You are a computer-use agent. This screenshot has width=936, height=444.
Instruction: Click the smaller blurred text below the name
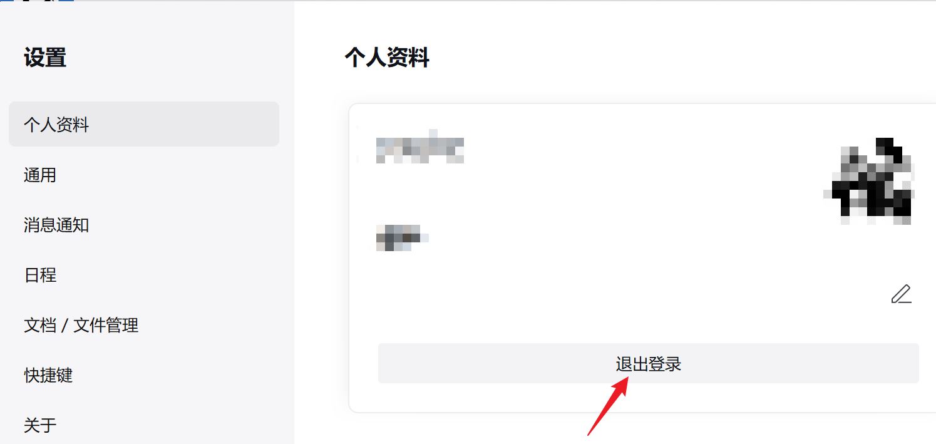[x=402, y=238]
